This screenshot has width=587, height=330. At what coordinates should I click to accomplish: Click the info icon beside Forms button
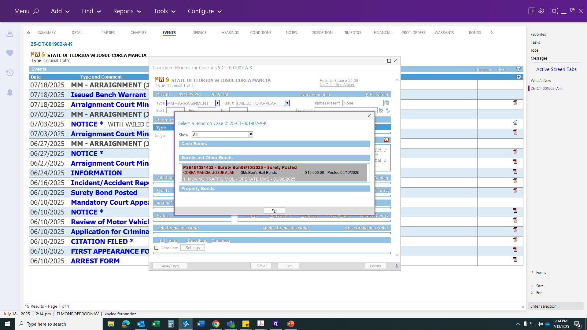396,266
